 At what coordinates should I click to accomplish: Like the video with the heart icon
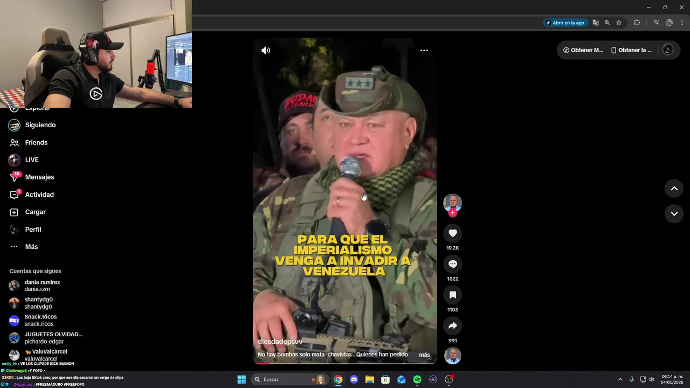(453, 233)
